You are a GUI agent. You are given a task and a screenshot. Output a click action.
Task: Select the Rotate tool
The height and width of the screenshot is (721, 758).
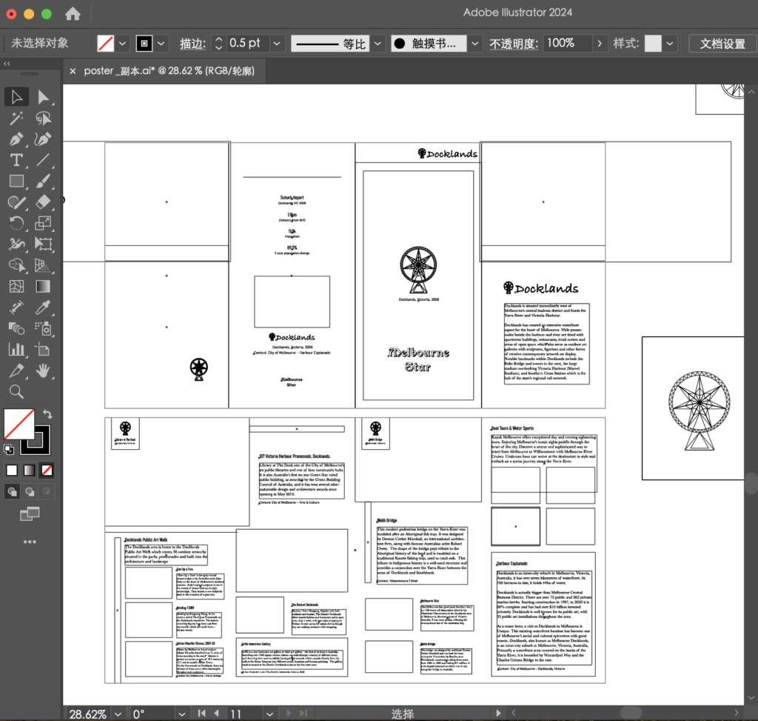16,223
